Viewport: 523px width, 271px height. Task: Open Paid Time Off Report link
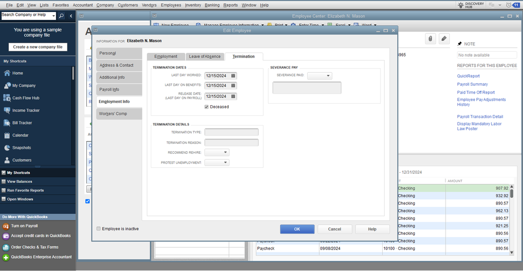point(476,92)
